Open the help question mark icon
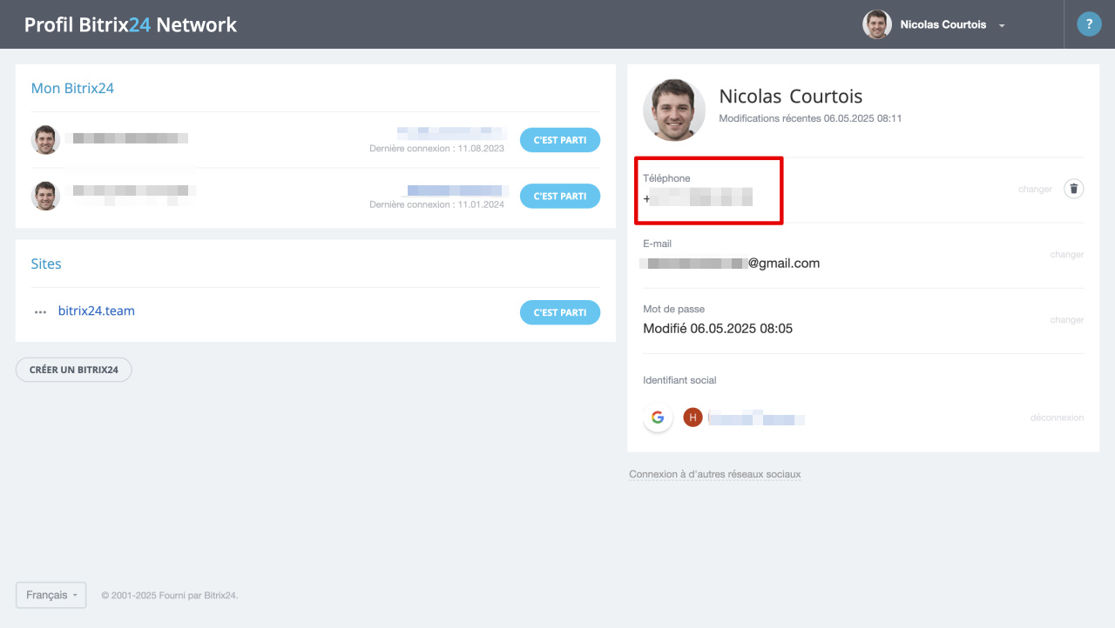 (x=1089, y=24)
